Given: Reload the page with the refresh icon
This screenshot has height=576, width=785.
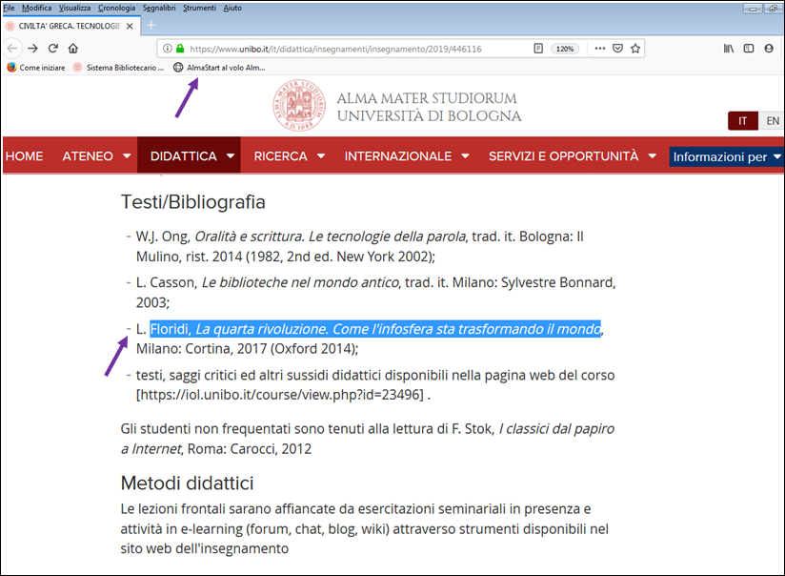Looking at the screenshot, I should pyautogui.click(x=52, y=48).
